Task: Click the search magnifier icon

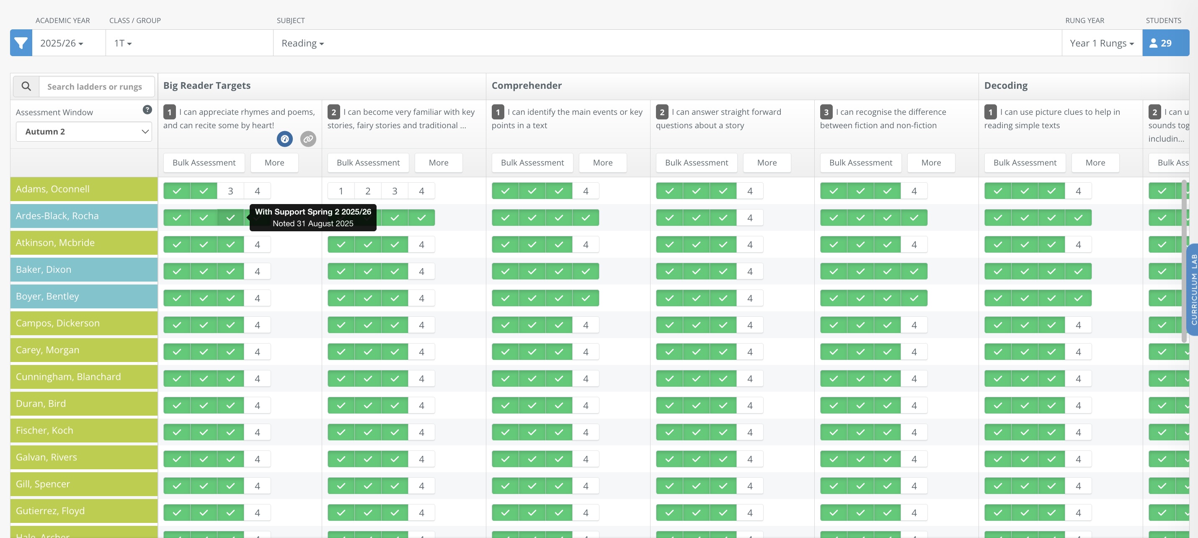Action: pyautogui.click(x=26, y=87)
